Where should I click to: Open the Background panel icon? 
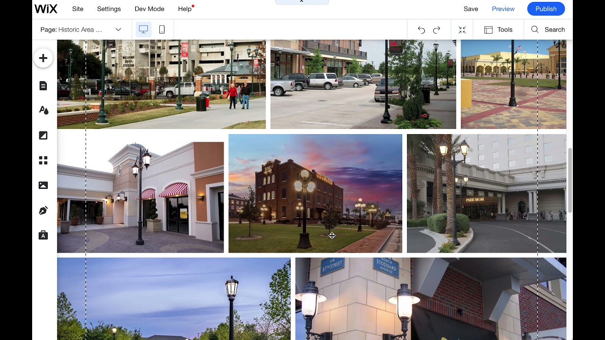tap(43, 136)
